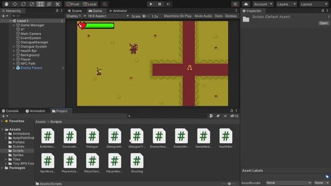Select the Transform tool
This screenshot has width=331, height=186.
click(x=49, y=4)
